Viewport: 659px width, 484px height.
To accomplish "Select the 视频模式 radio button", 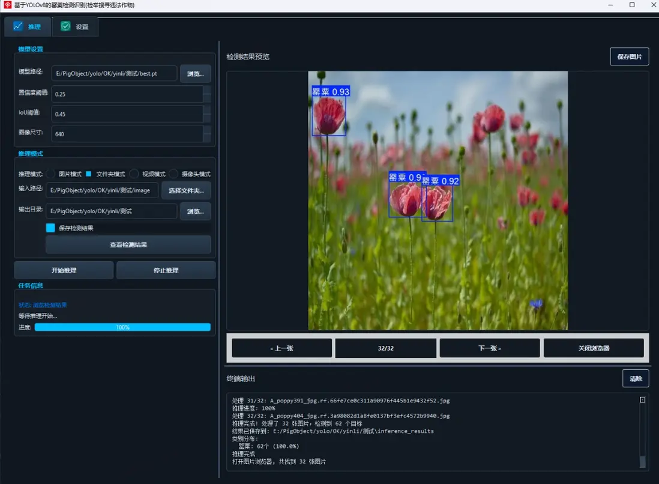I will (134, 174).
